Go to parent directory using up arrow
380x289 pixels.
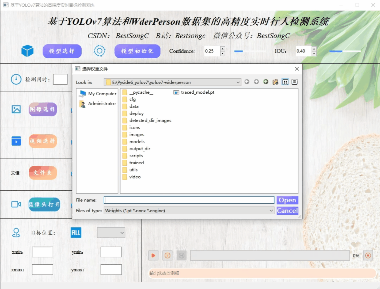266,82
